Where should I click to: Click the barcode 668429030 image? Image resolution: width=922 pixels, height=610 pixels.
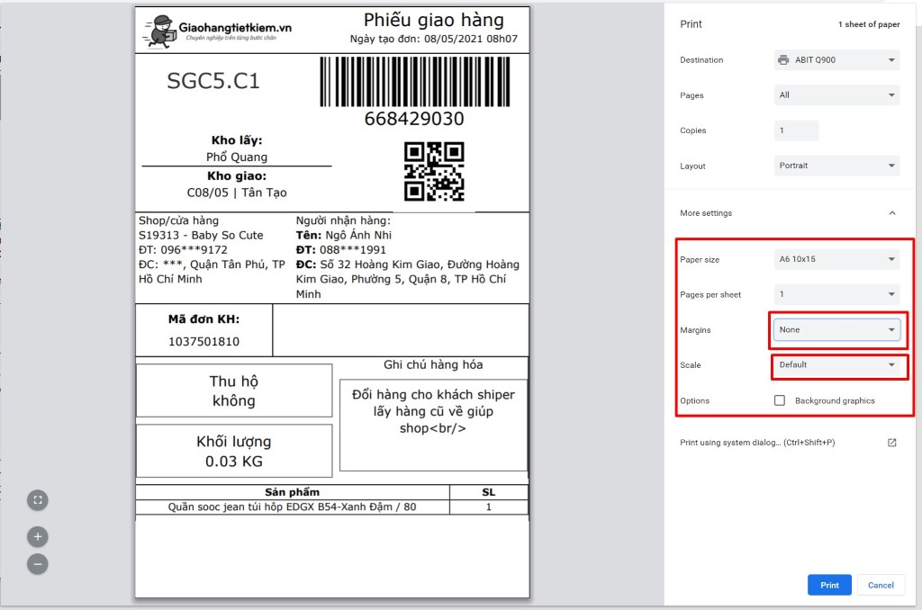414,82
